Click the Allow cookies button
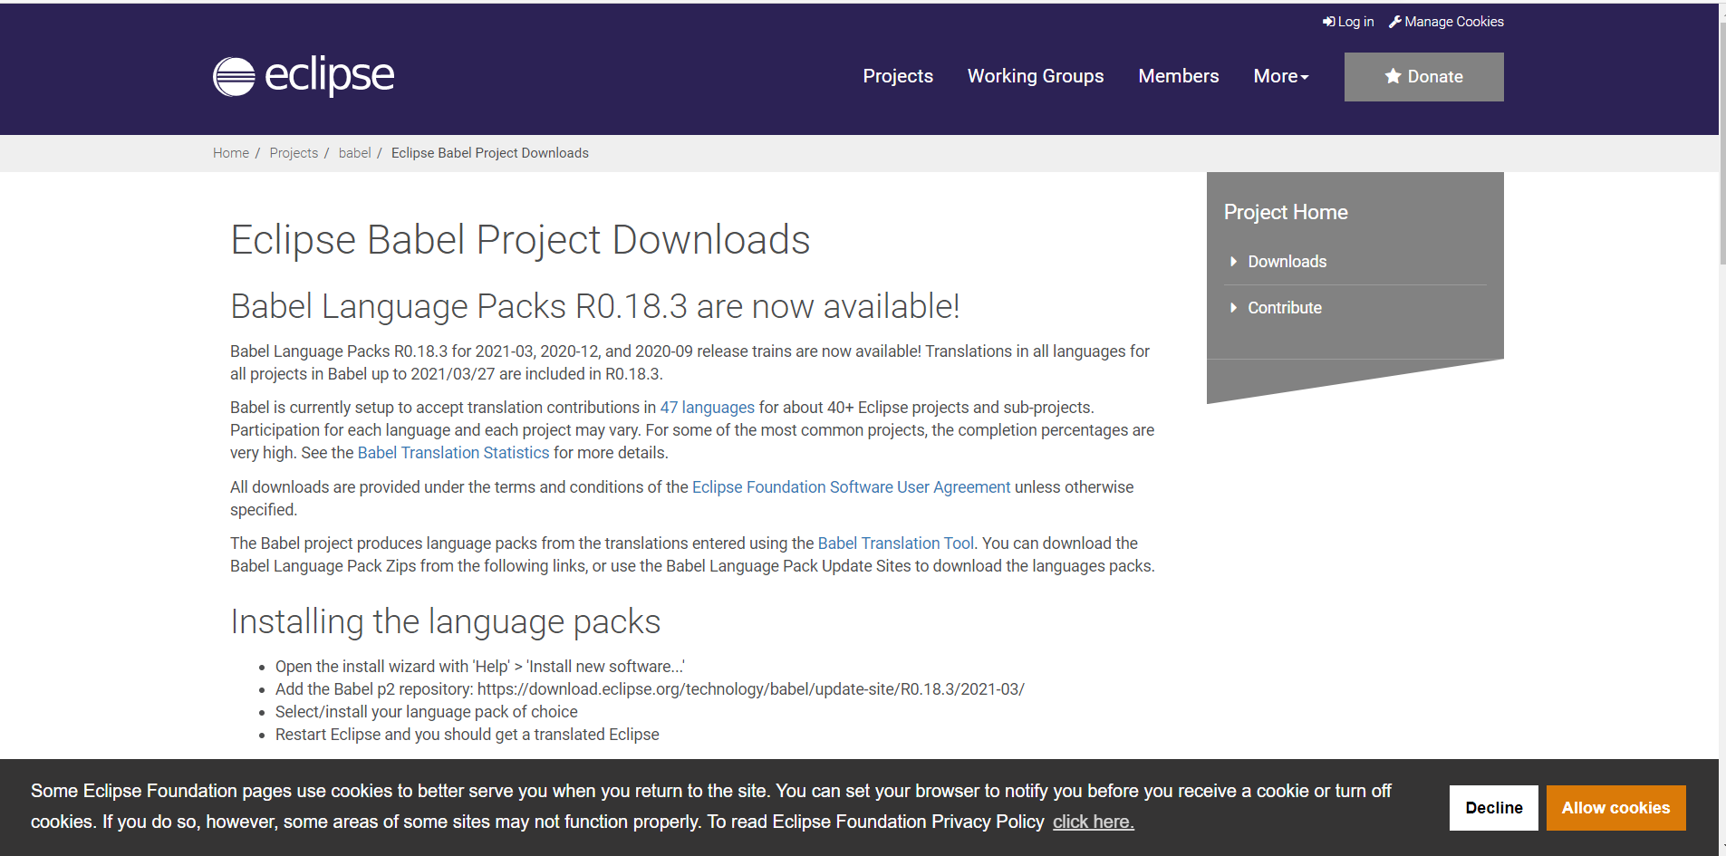This screenshot has height=856, width=1726. (1615, 808)
